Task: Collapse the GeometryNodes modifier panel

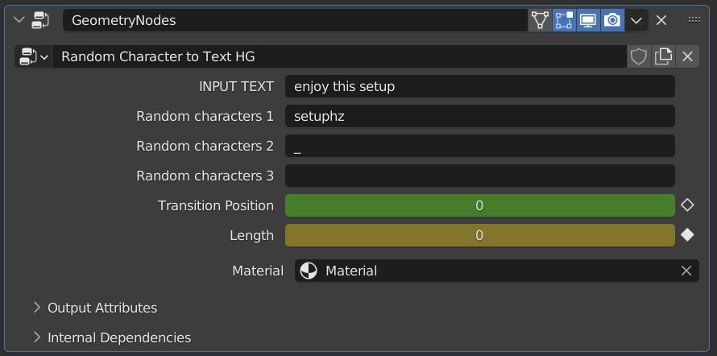Action: (20, 20)
